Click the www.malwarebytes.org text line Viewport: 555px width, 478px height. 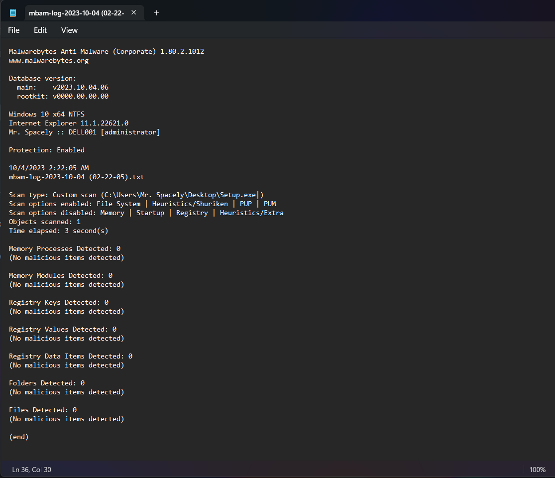pyautogui.click(x=49, y=61)
